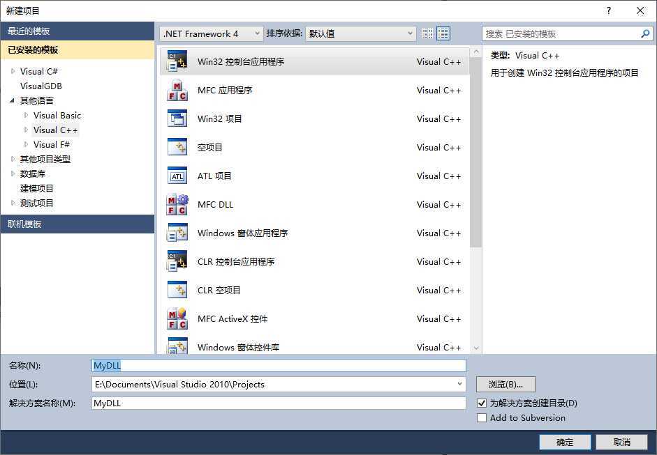Select the Windows 窗体控件库 template name

pyautogui.click(x=238, y=347)
